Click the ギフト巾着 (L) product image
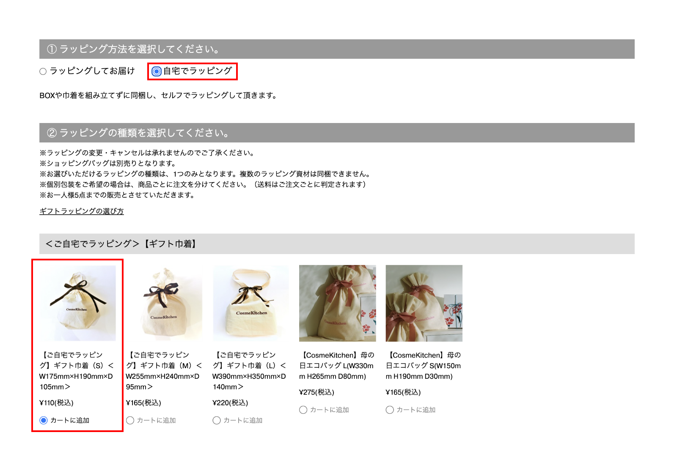Image resolution: width=677 pixels, height=465 pixels. click(x=251, y=303)
